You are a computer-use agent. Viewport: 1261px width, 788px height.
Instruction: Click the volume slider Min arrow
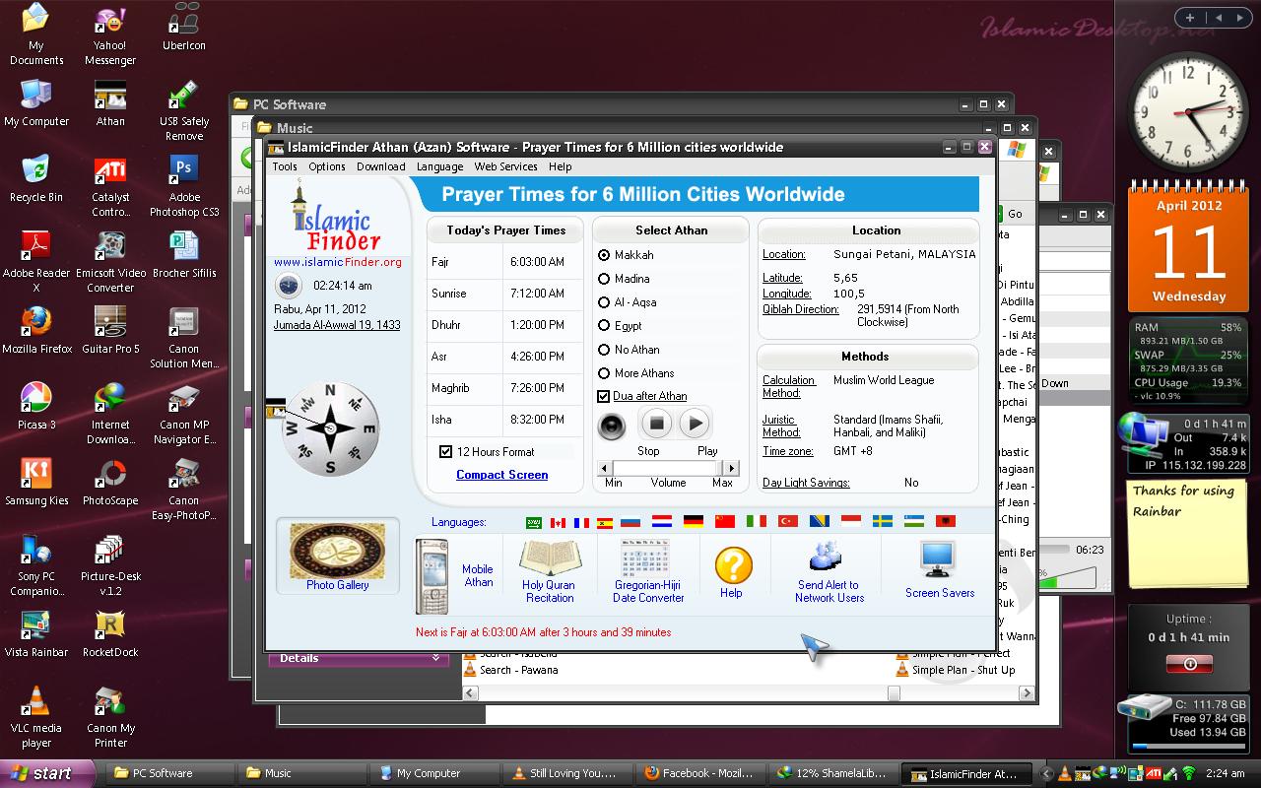point(605,468)
